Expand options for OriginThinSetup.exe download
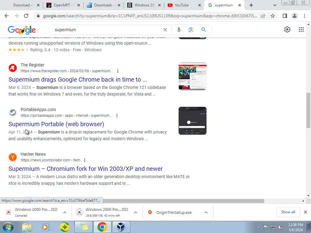 point(206,212)
